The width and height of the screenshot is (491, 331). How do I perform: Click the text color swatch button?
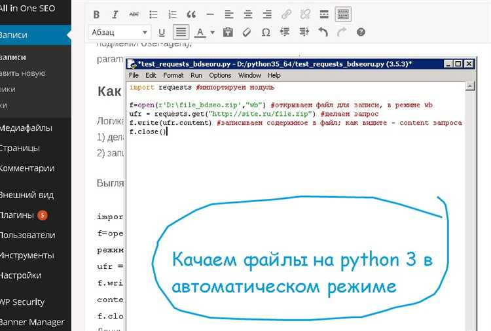coord(199,32)
